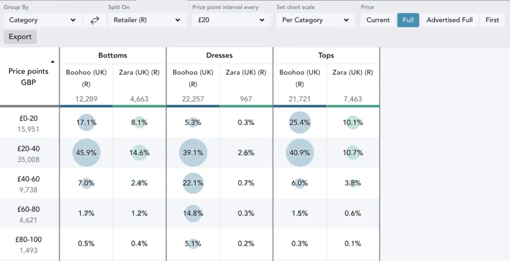Image resolution: width=510 pixels, height=261 pixels.
Task: Click the sort arrow above Price points
Action: (53, 62)
